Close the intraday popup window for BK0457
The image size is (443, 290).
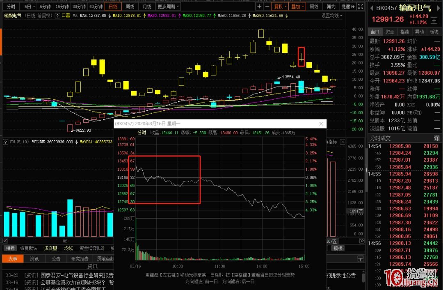(321, 124)
